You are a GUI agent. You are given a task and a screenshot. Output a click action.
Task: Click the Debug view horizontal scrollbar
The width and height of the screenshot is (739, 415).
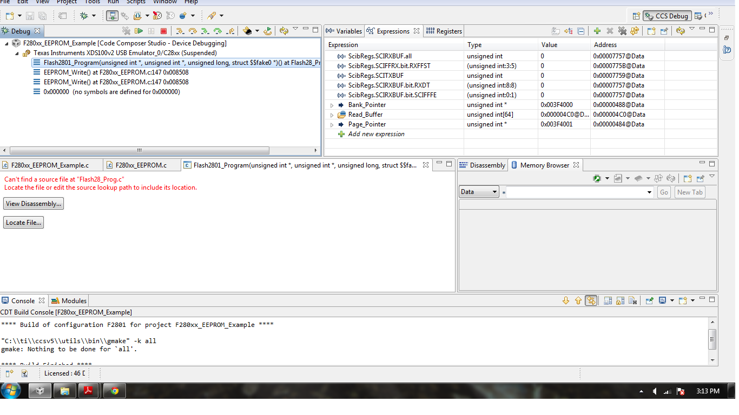click(138, 150)
